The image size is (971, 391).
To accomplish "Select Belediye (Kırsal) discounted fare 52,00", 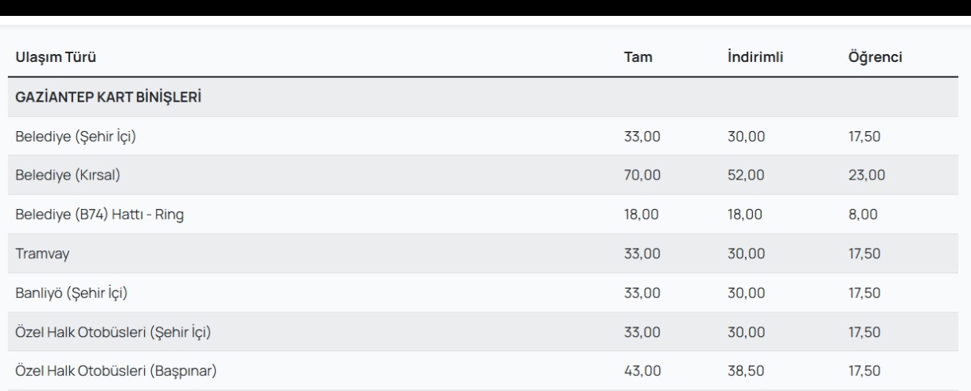I will coord(747,176).
